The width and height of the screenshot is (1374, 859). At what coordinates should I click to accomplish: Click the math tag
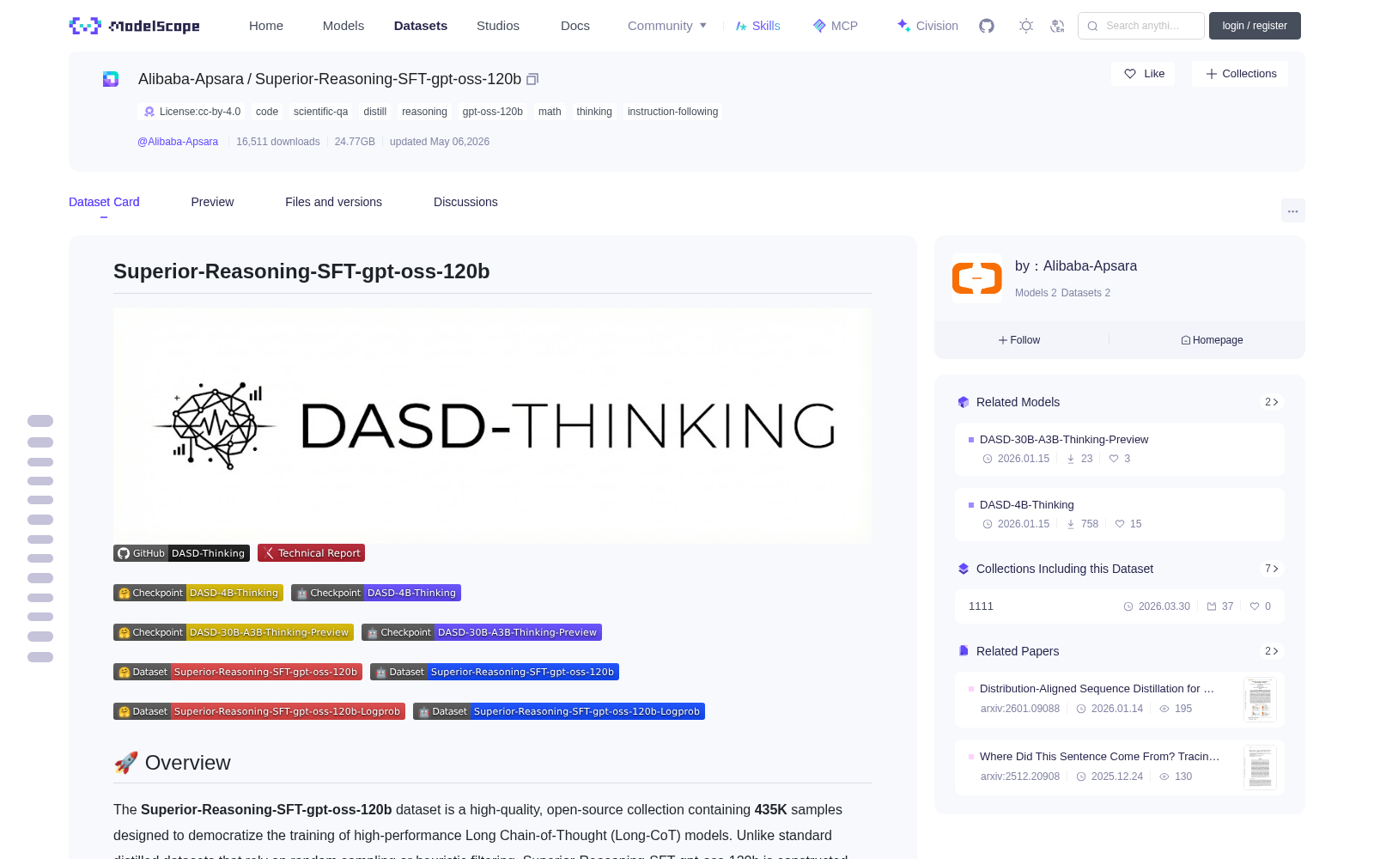pos(550,112)
